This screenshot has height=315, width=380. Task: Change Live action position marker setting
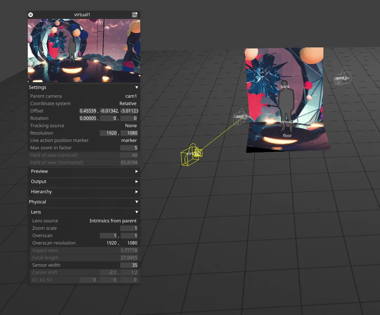[129, 140]
